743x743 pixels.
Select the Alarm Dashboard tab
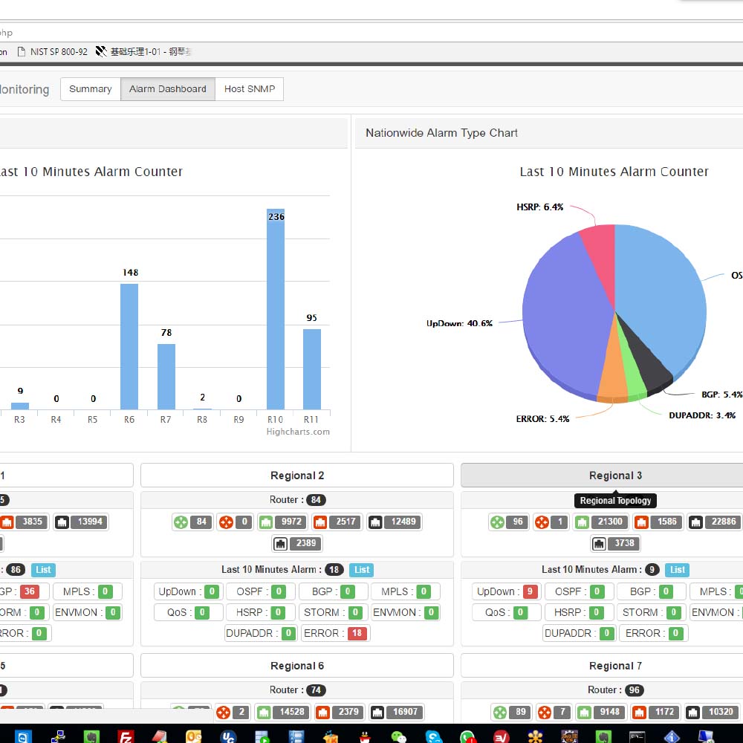click(x=168, y=89)
